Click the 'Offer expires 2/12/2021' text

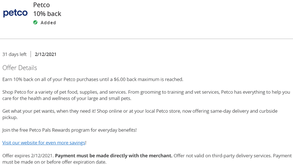pos(28,156)
